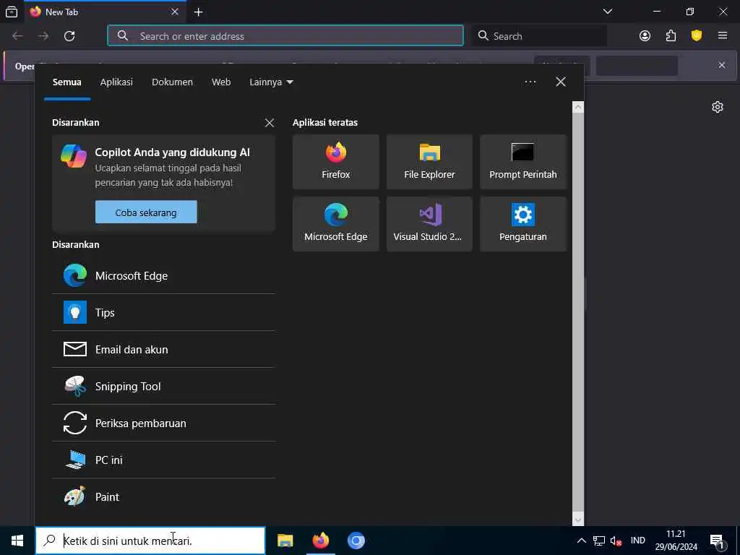Launch Visual Studio tile

[x=429, y=224]
